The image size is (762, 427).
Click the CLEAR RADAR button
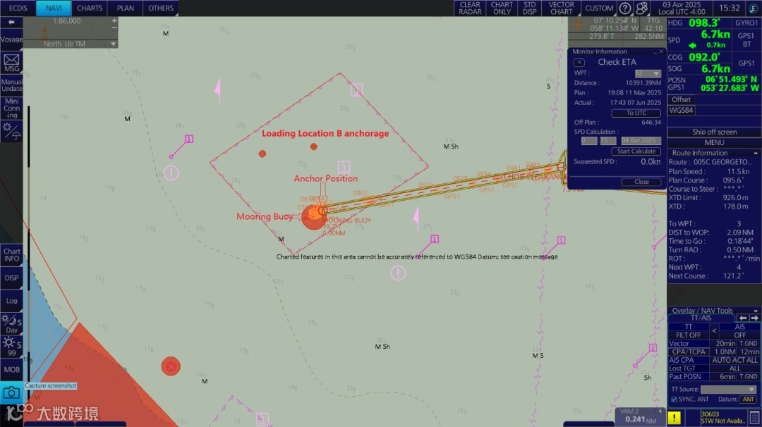[x=470, y=8]
